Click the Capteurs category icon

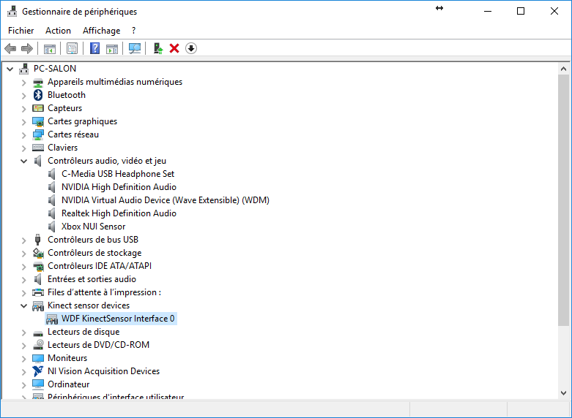pyautogui.click(x=38, y=108)
